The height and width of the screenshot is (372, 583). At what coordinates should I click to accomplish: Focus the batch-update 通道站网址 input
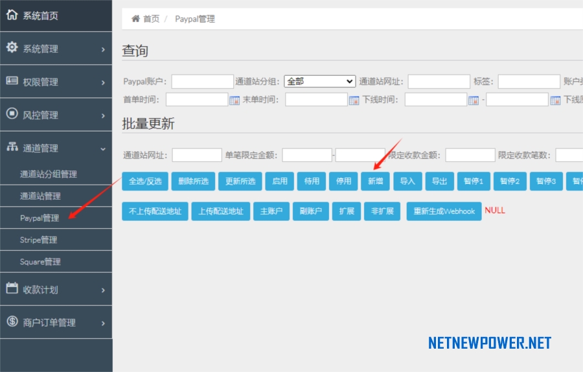197,155
